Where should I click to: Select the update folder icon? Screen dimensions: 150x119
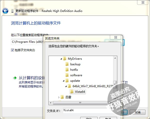[67, 81]
